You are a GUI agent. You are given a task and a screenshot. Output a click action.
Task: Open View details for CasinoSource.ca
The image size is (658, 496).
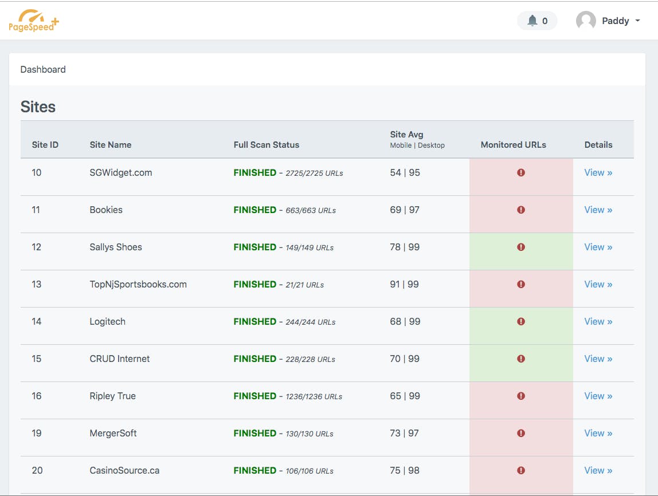[598, 470]
